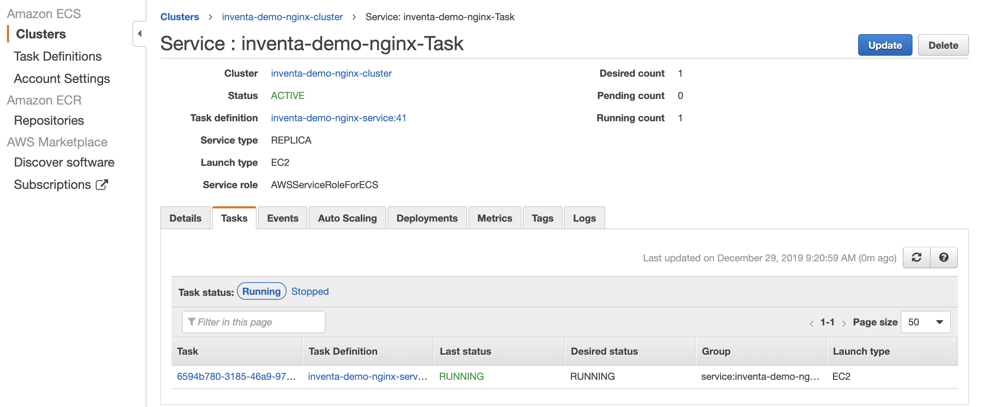
Task: Click the previous page arrow in pagination
Action: pos(811,323)
